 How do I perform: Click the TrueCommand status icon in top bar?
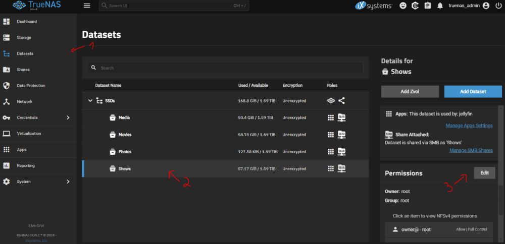click(x=415, y=6)
